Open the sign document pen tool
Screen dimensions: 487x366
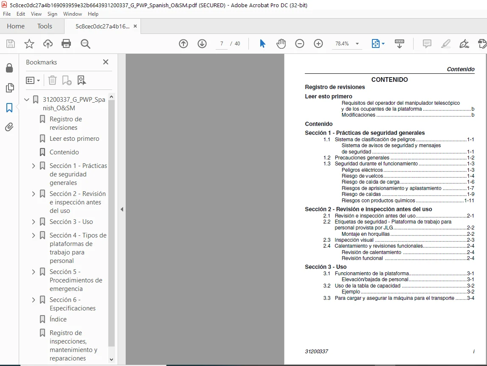pyautogui.click(x=464, y=44)
